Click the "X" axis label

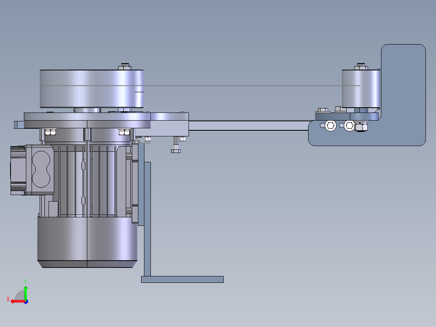pyautogui.click(x=8, y=299)
